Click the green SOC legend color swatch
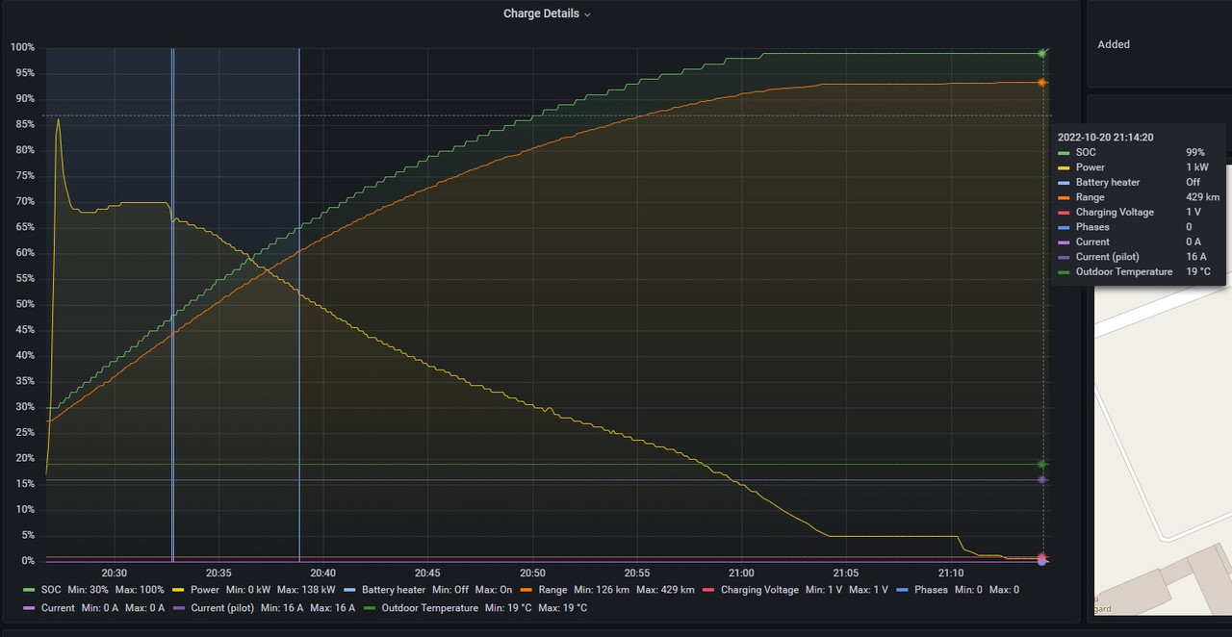 [x=29, y=590]
